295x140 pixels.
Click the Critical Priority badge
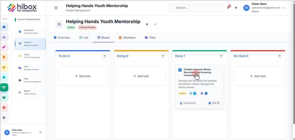point(87,27)
